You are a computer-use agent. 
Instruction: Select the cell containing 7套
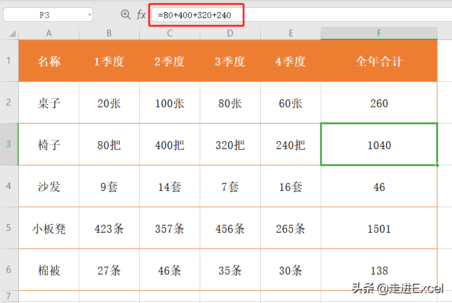230,187
